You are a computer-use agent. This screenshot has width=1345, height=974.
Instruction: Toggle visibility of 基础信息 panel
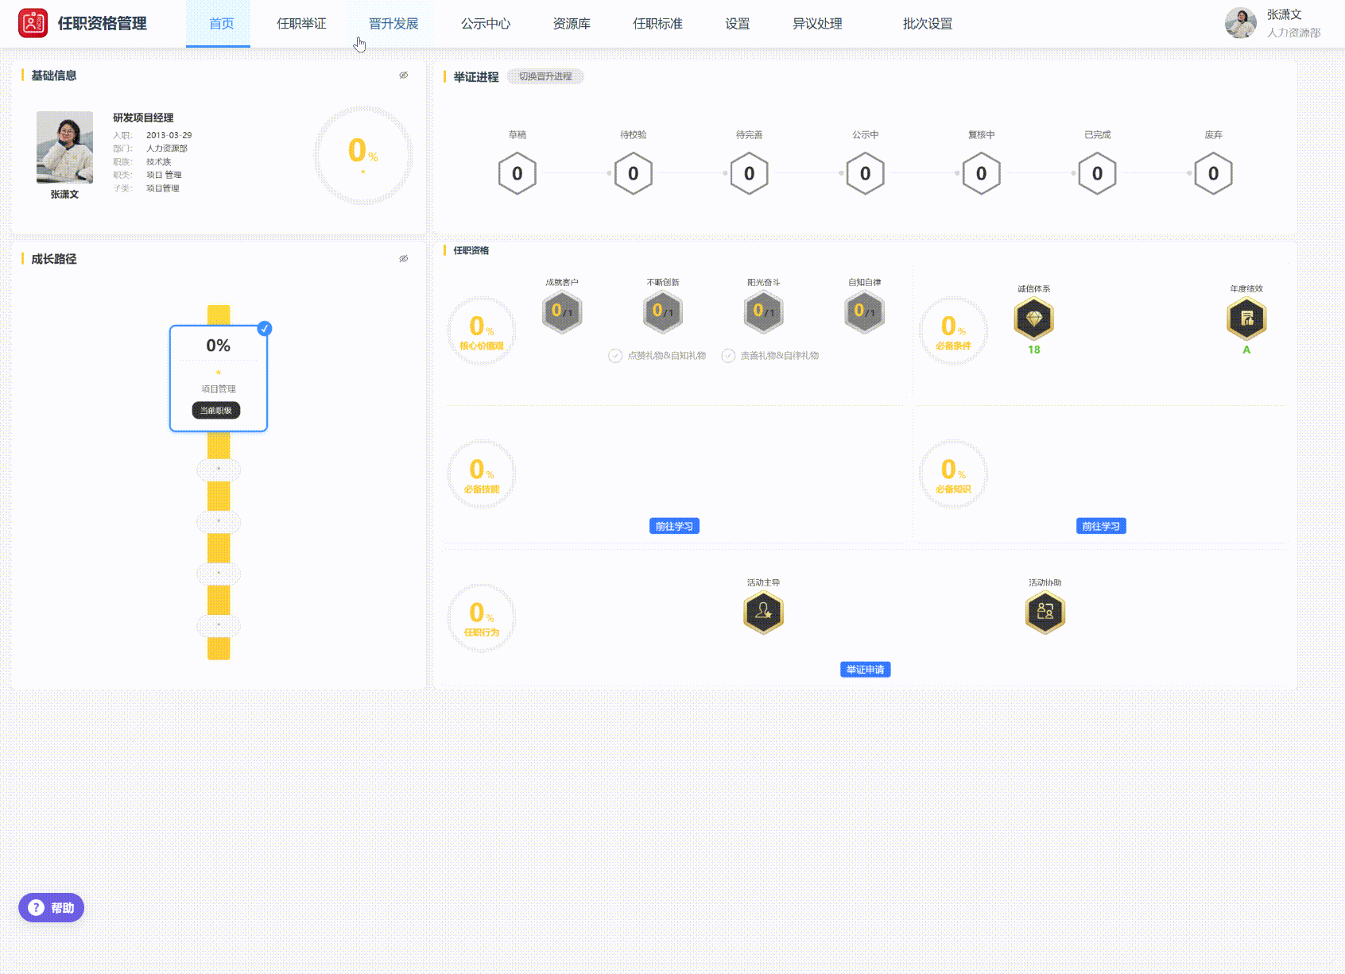pos(404,75)
